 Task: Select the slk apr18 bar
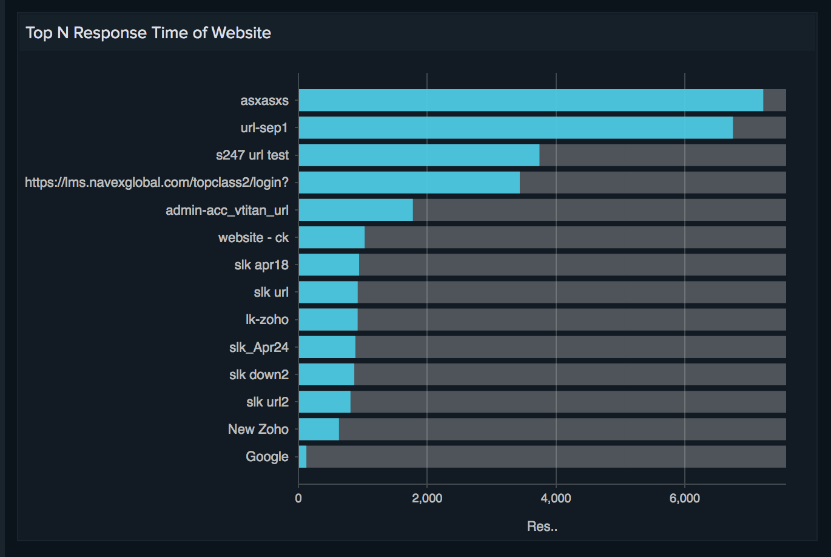coord(328,265)
